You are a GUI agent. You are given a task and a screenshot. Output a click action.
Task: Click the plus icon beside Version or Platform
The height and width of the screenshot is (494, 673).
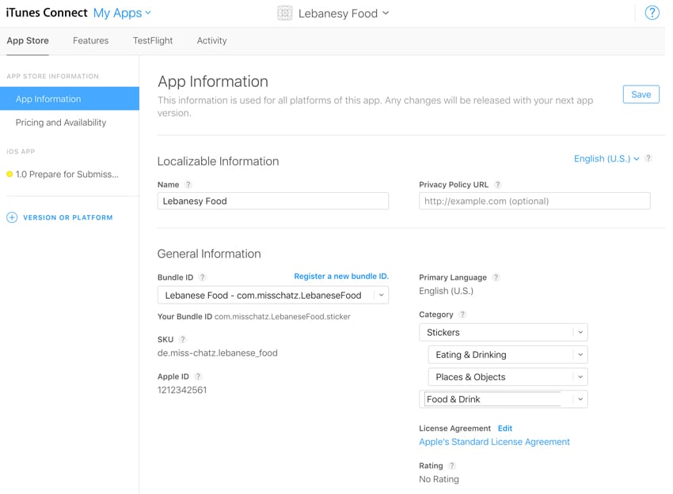(x=12, y=217)
